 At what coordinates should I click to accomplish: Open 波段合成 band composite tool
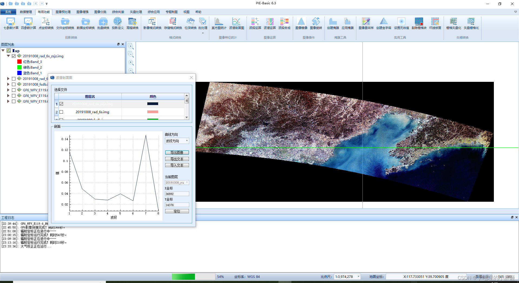[x=284, y=23]
